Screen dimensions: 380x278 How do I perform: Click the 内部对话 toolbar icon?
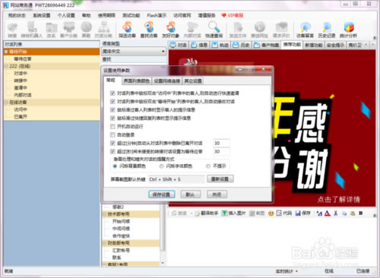[192, 30]
